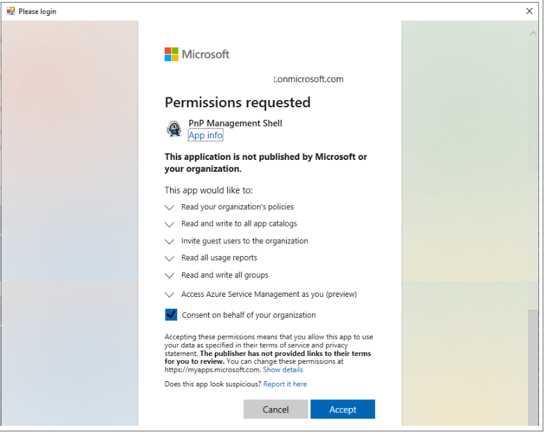Expand Read and write to all app catalogs
The image size is (545, 435).
click(x=170, y=224)
